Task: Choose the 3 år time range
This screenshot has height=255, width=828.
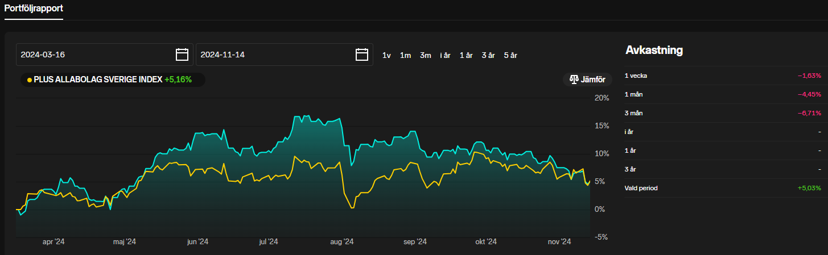Action: point(488,55)
